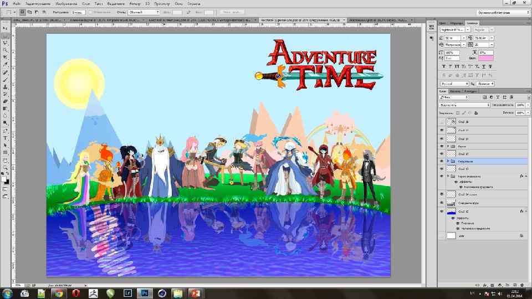Viewport: 532px width, 299px height.
Task: Click Add layer style fx icon
Action: 485,286
